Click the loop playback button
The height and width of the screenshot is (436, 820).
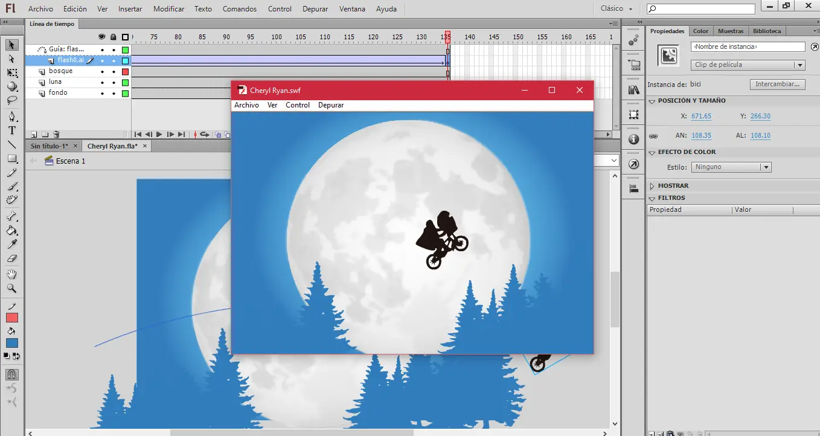204,135
